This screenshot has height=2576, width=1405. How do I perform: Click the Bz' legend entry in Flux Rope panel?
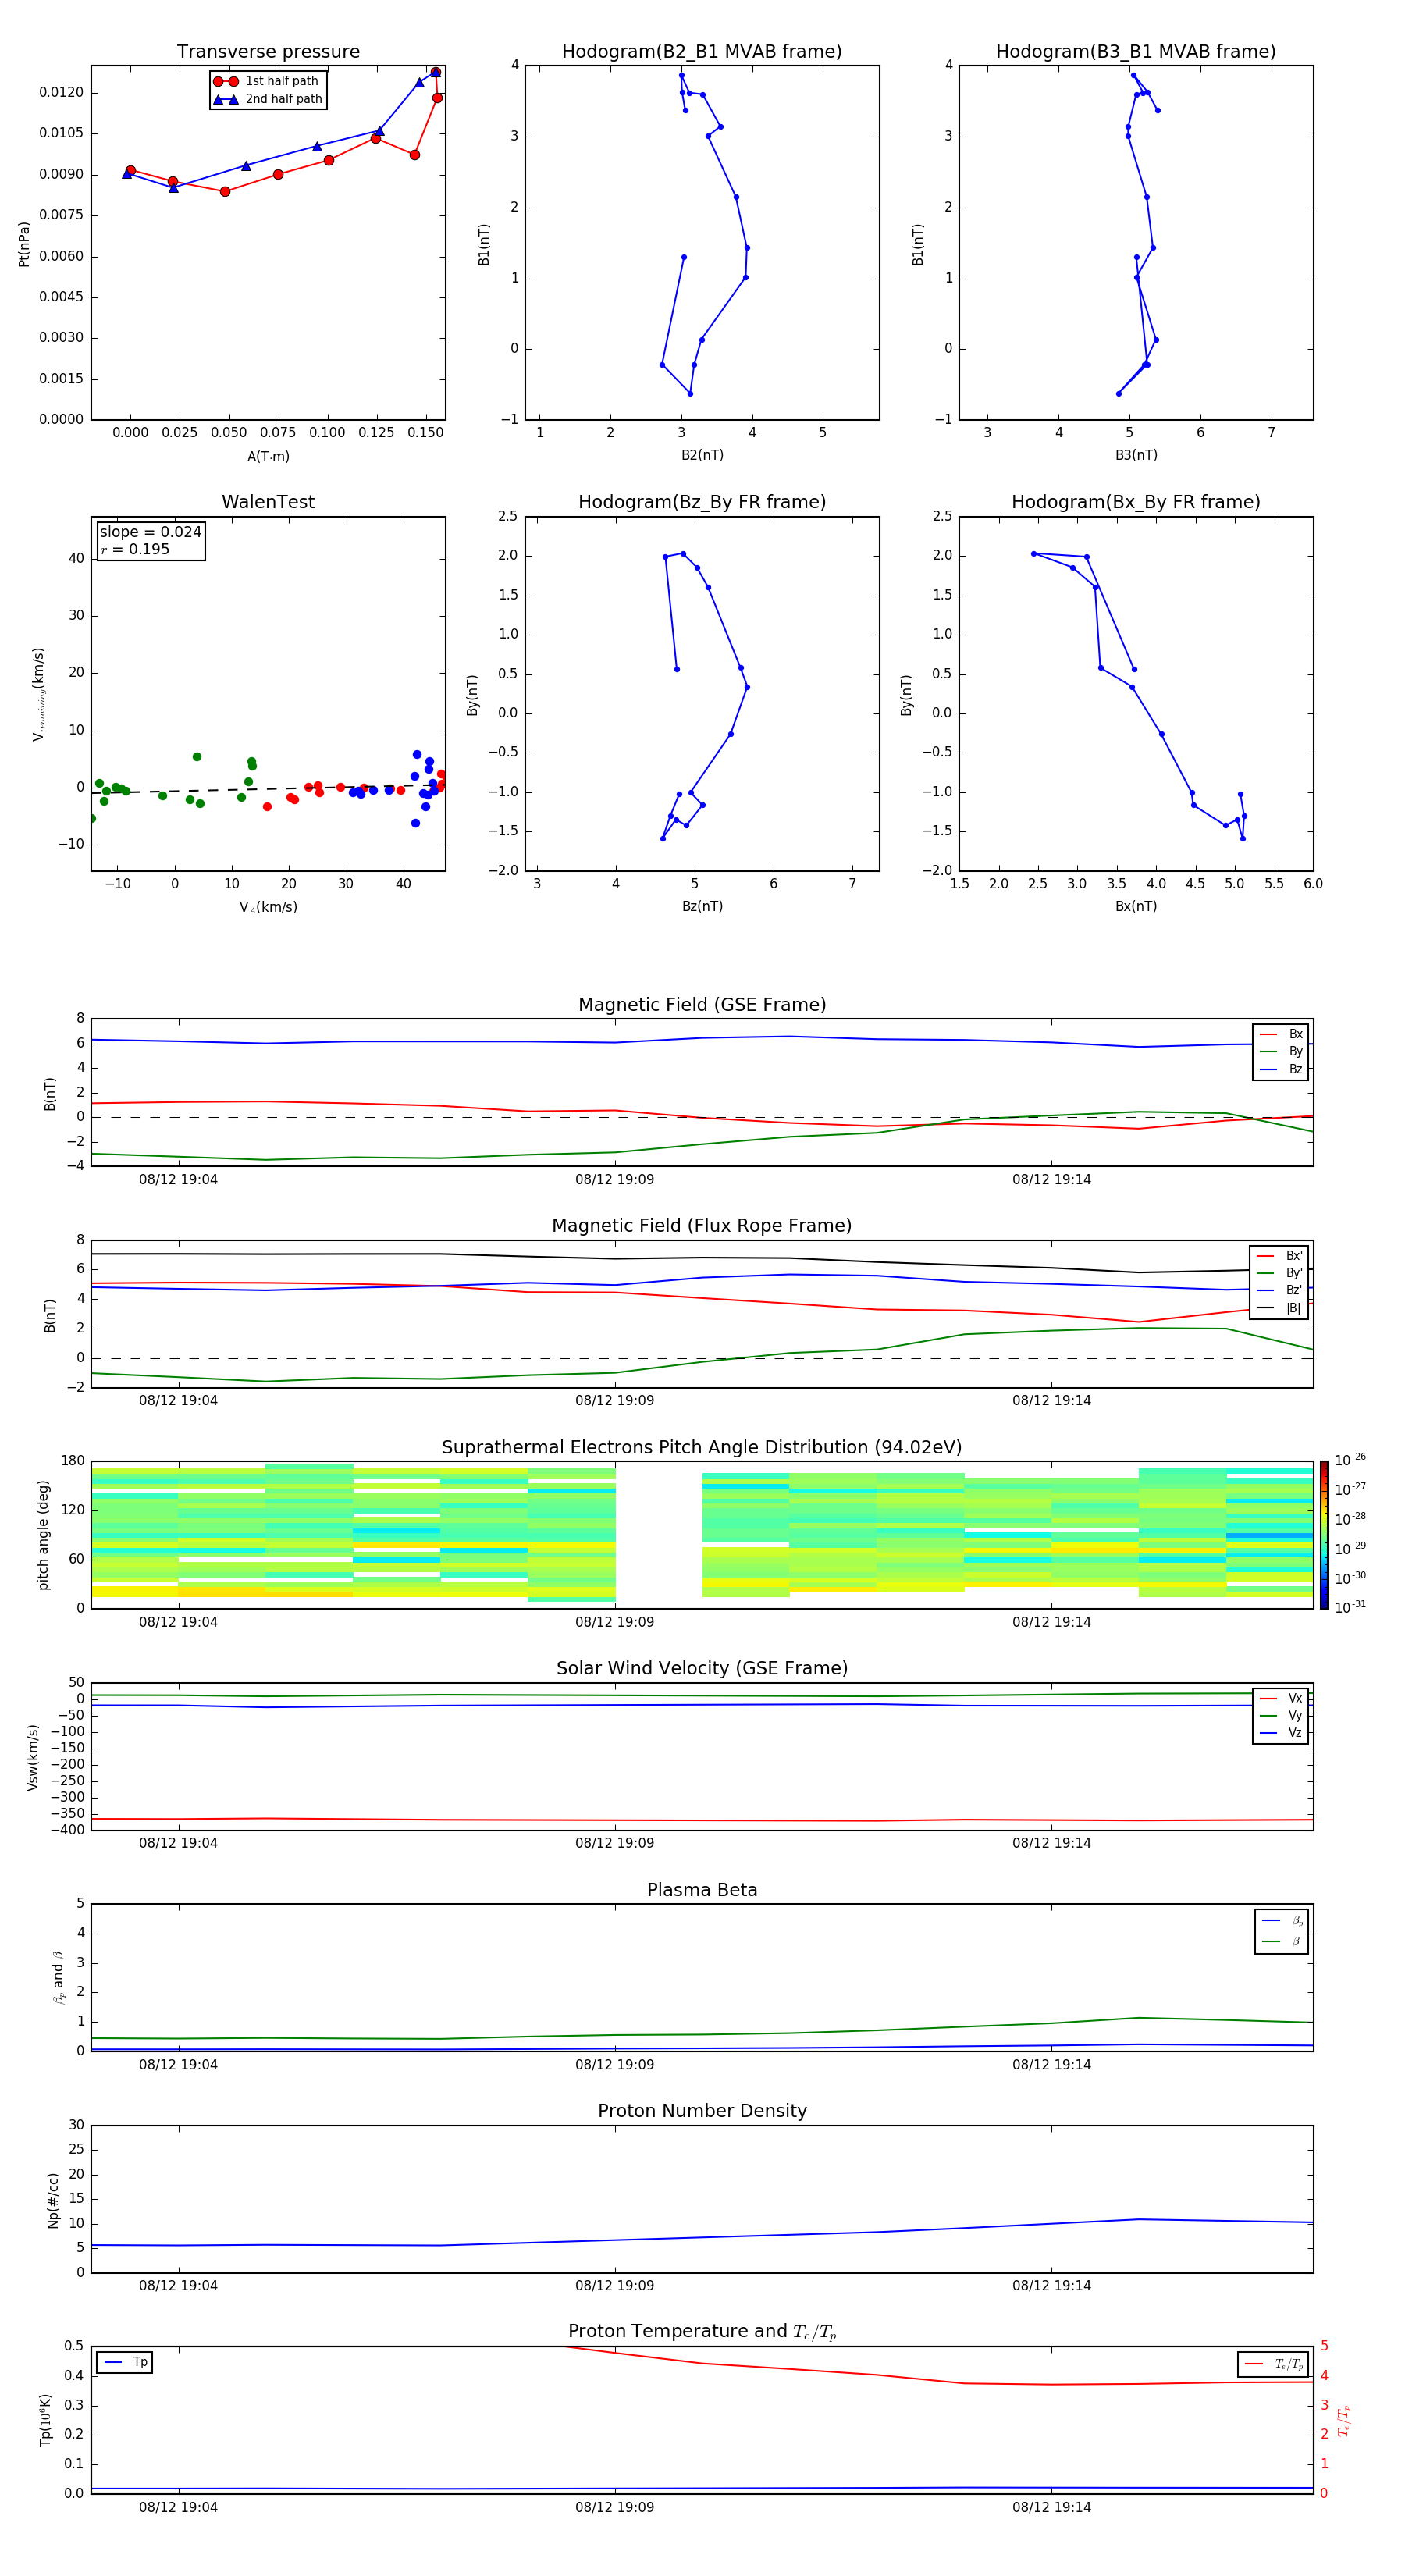tap(1280, 1290)
